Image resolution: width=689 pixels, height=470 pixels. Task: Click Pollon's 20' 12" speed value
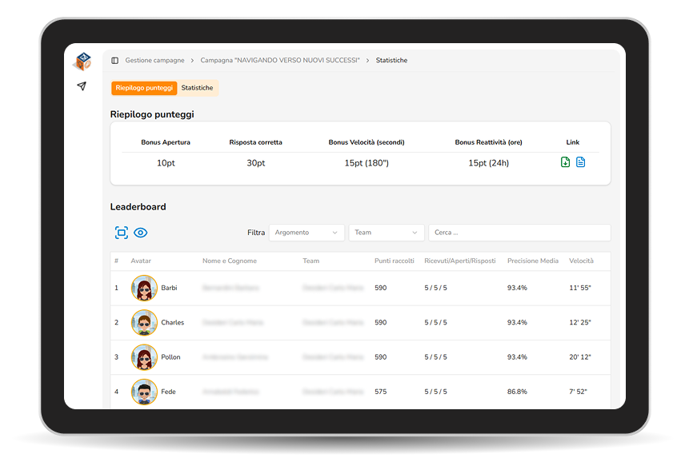(580, 357)
